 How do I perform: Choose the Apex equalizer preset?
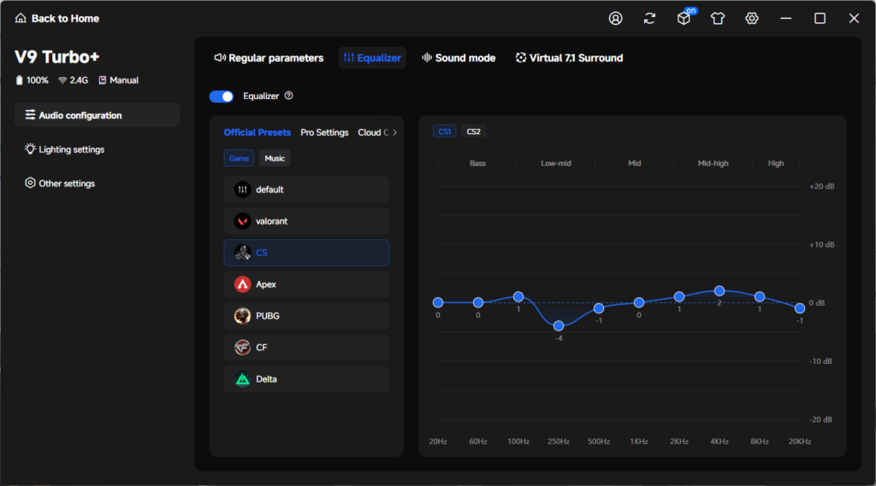coord(306,284)
